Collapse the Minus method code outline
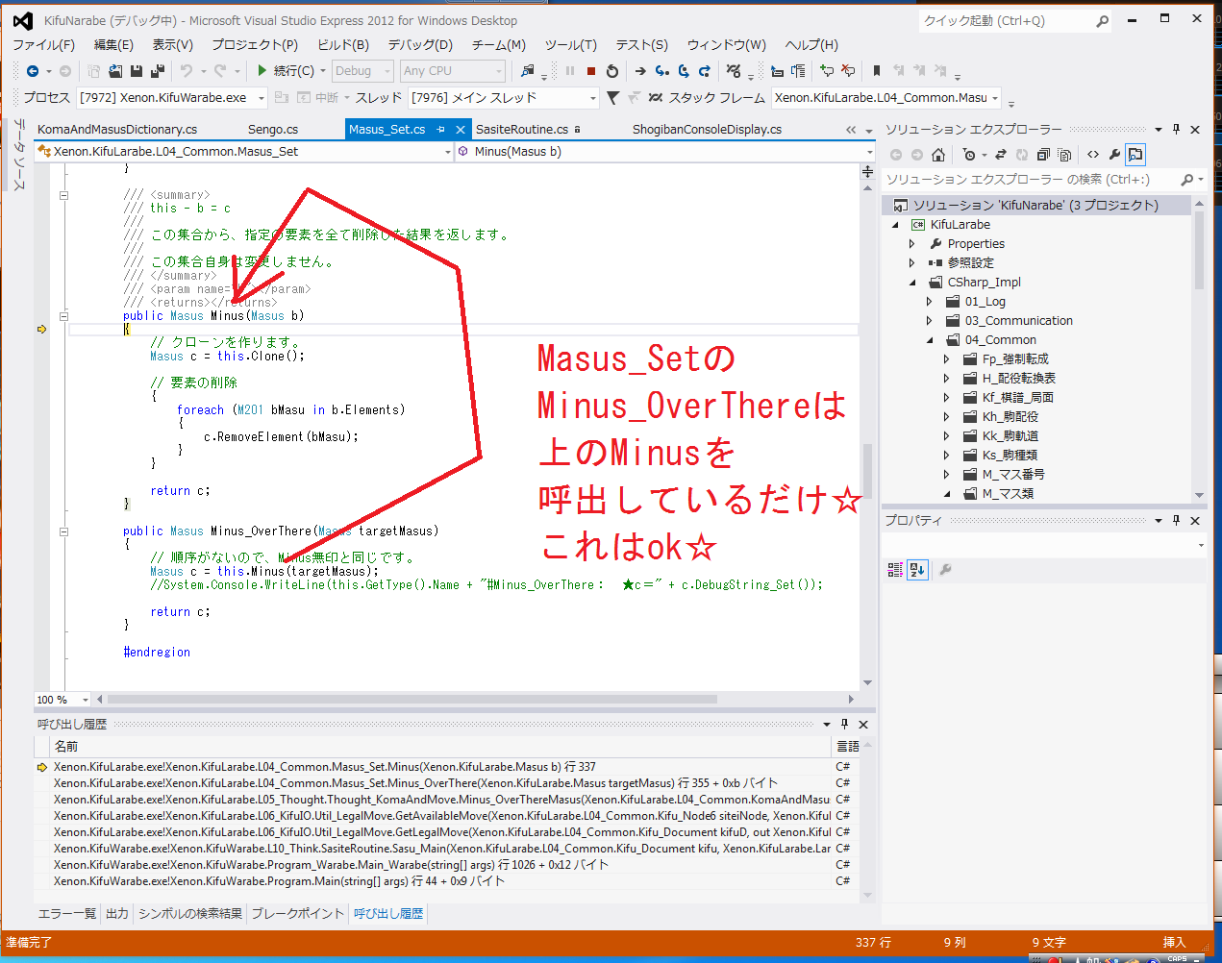This screenshot has height=963, width=1222. [64, 316]
